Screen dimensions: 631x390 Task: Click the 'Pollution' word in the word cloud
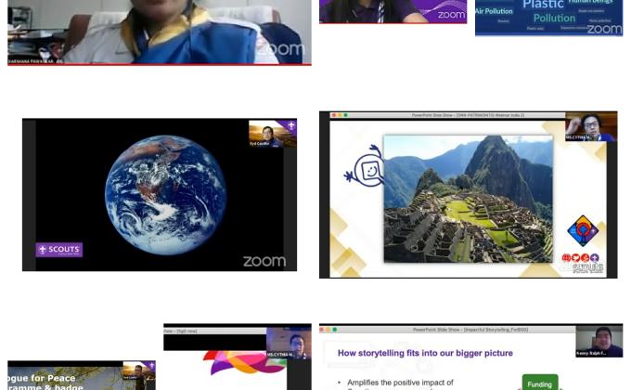click(x=554, y=19)
